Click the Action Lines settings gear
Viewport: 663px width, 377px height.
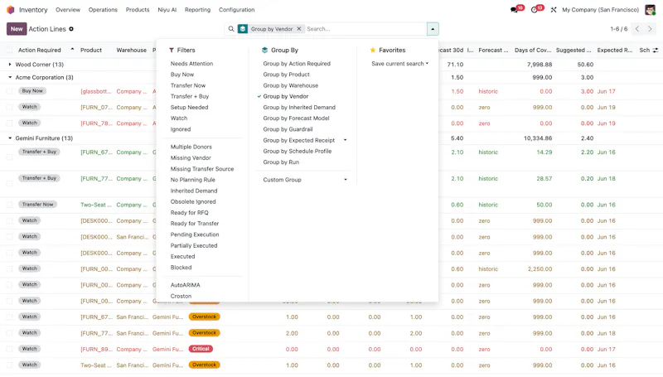click(x=71, y=29)
